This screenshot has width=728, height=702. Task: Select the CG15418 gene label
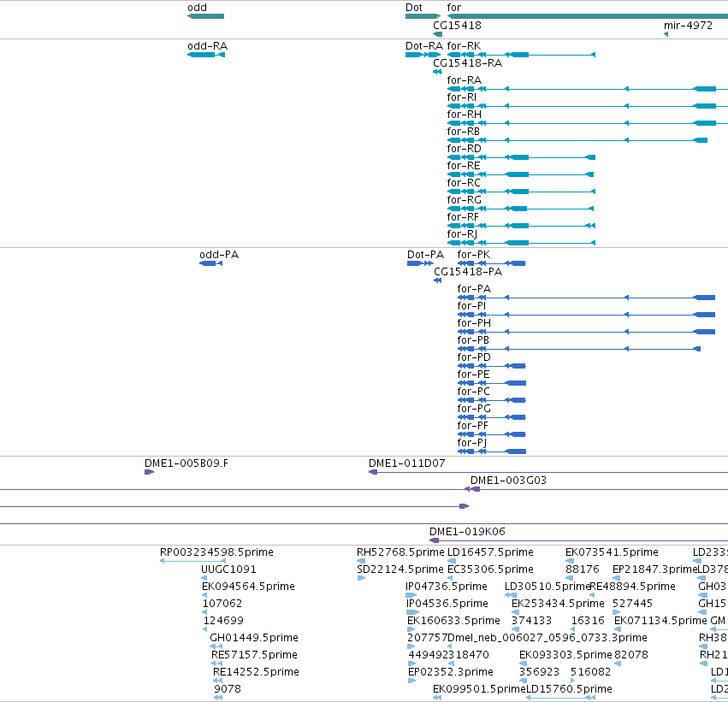457,26
